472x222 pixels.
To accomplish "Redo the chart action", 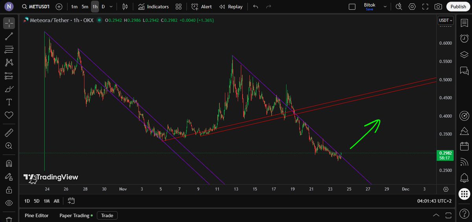I will tap(269, 7).
